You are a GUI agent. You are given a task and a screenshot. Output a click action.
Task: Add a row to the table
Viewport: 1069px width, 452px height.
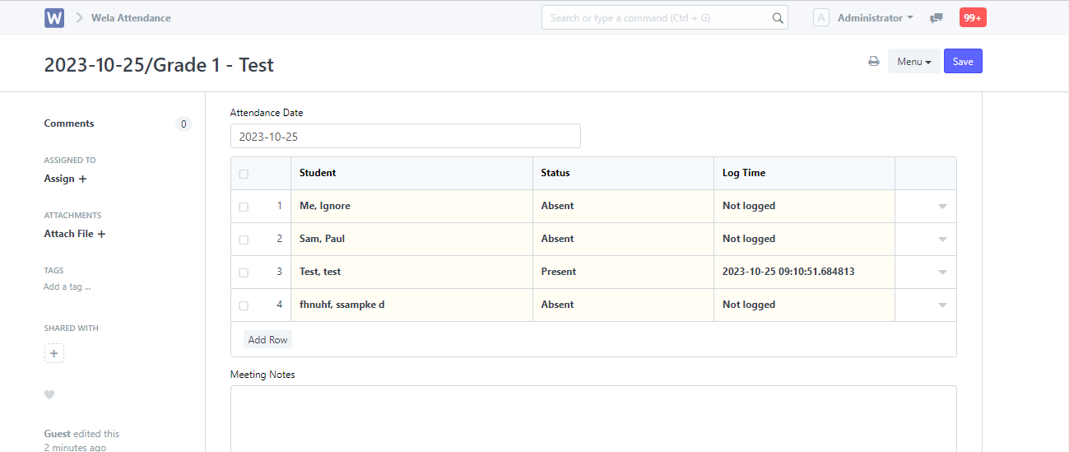[x=268, y=339]
